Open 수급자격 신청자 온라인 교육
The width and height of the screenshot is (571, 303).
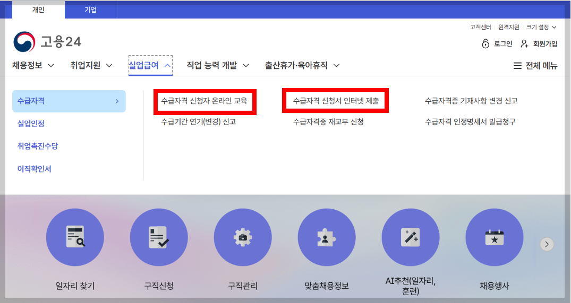(204, 101)
